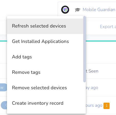Open the 'day ago' last seen link
Viewport: 116px width, 115px height.
click(92, 88)
